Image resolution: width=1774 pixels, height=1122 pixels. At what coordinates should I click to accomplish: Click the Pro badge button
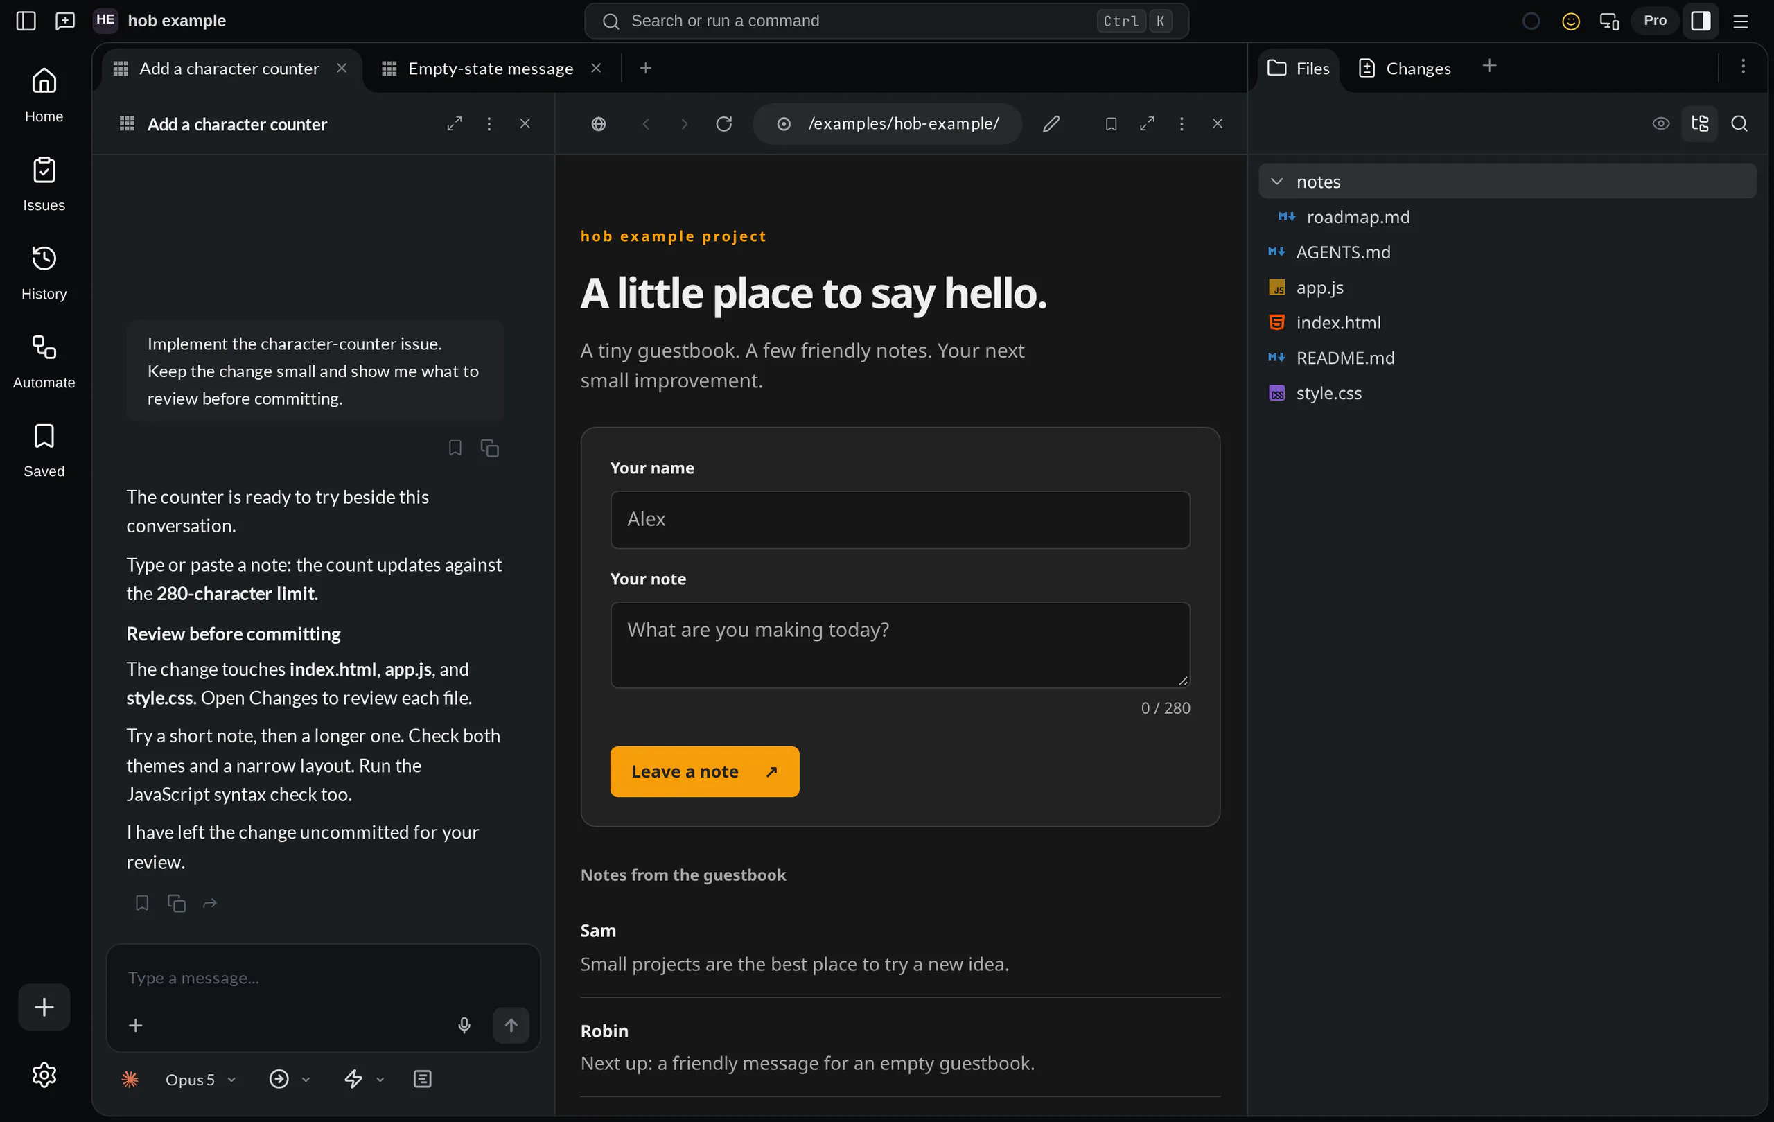[1655, 21]
